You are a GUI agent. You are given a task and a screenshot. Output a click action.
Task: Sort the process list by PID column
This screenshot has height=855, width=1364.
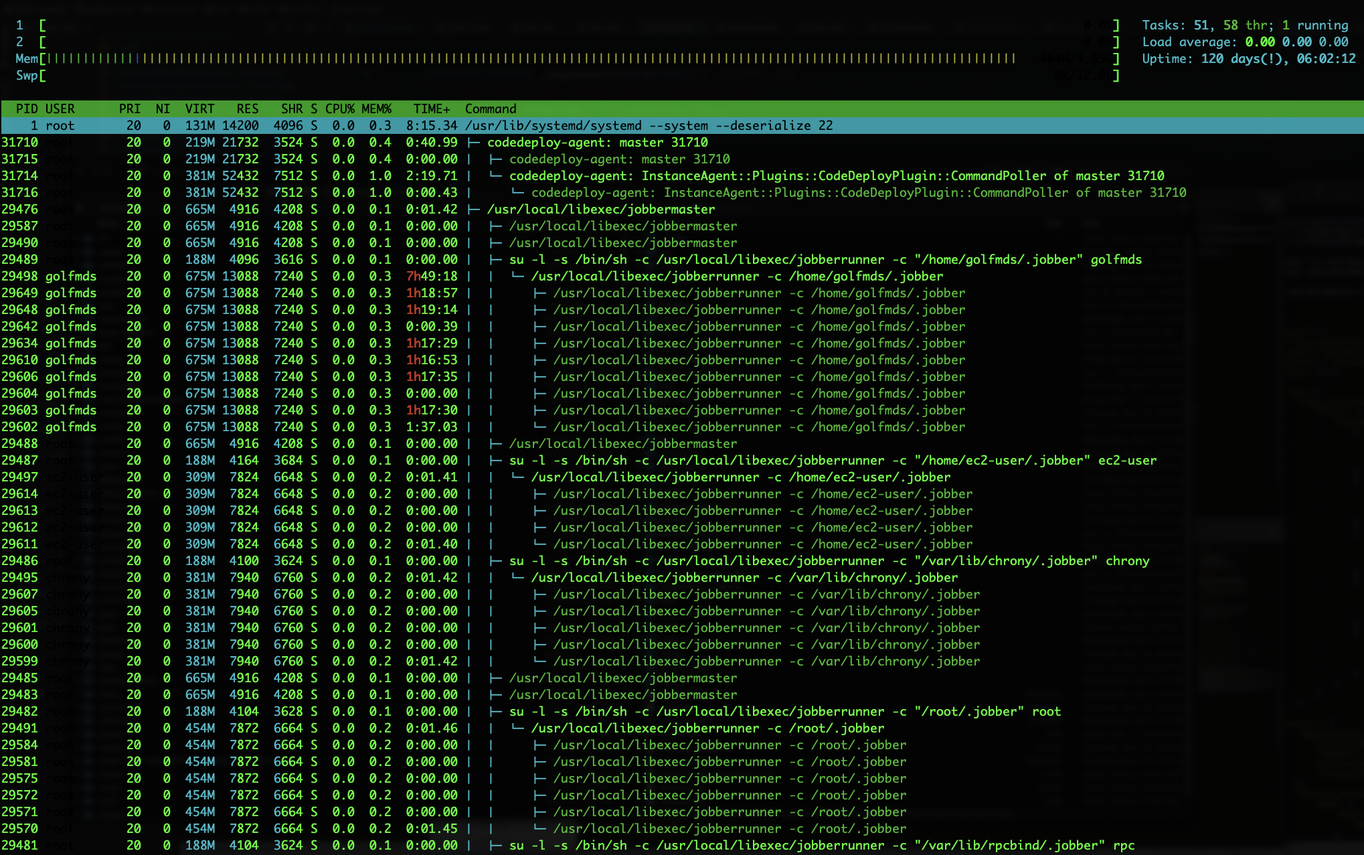[25, 108]
